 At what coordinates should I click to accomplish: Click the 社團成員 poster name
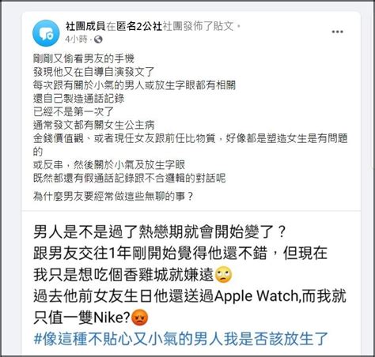pos(85,26)
